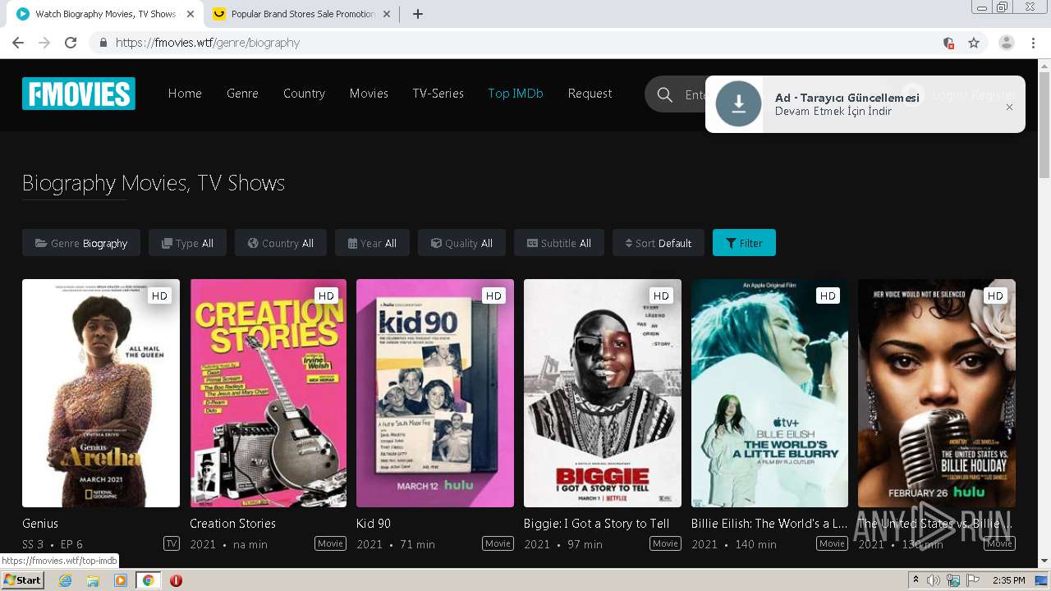Select the Watch Biography Movies tab
This screenshot has width=1051, height=591.
coord(106,14)
